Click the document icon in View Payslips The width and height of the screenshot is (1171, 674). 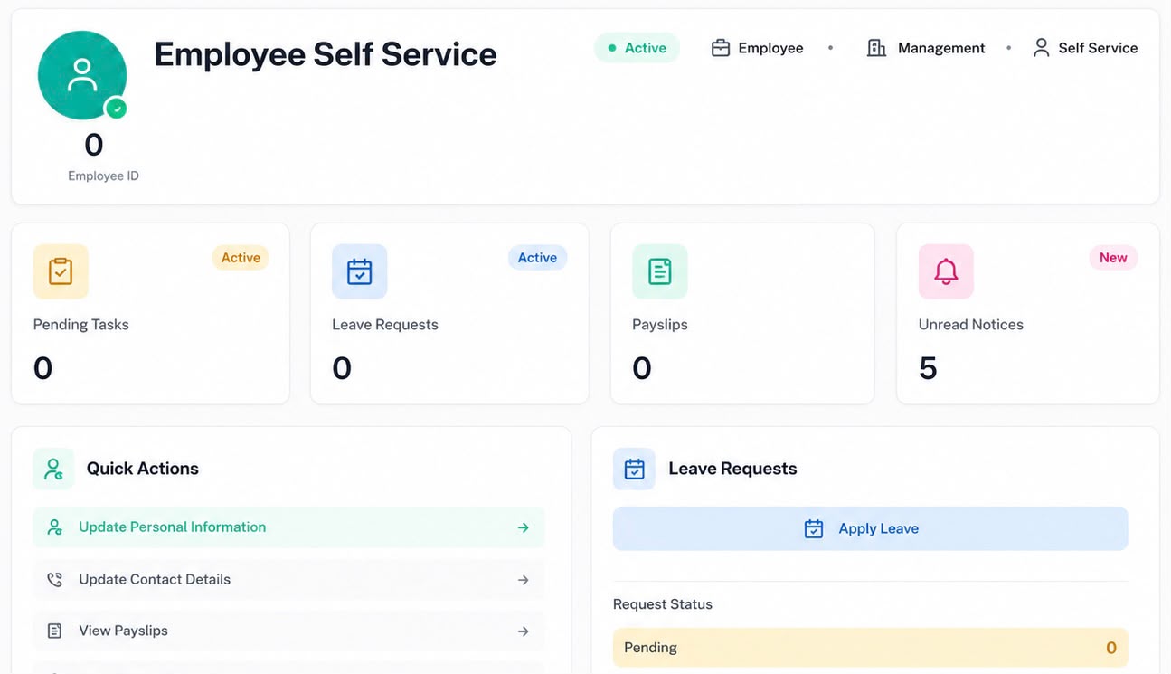pyautogui.click(x=54, y=631)
